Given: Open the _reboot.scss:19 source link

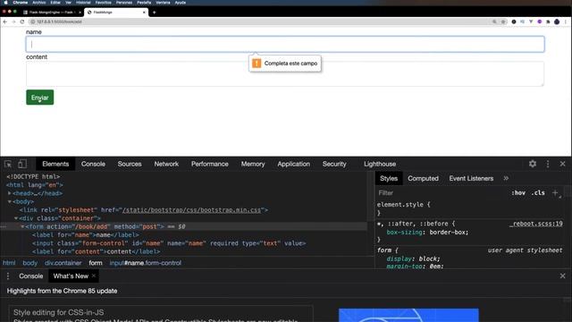Looking at the screenshot, I should [536, 224].
